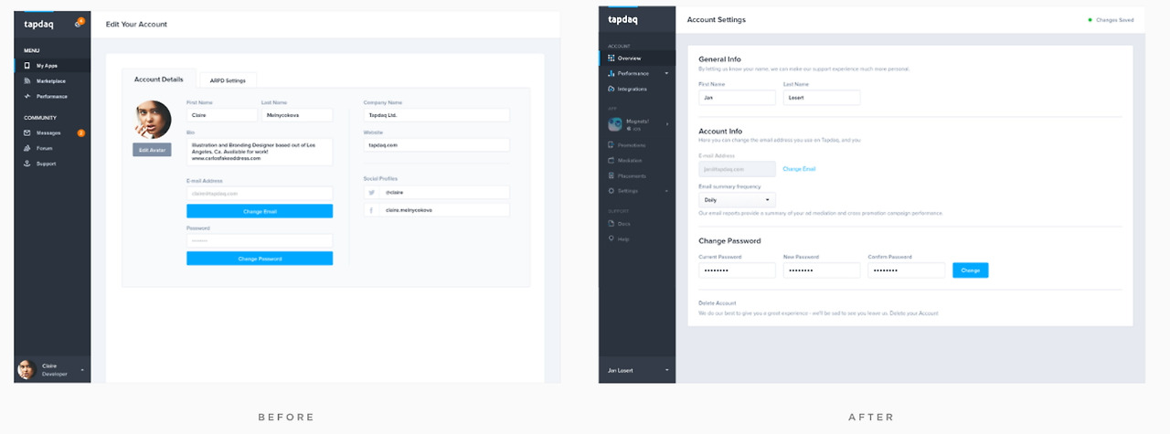This screenshot has width=1170, height=434.
Task: Click the Help icon in After sidebar
Action: 612,238
